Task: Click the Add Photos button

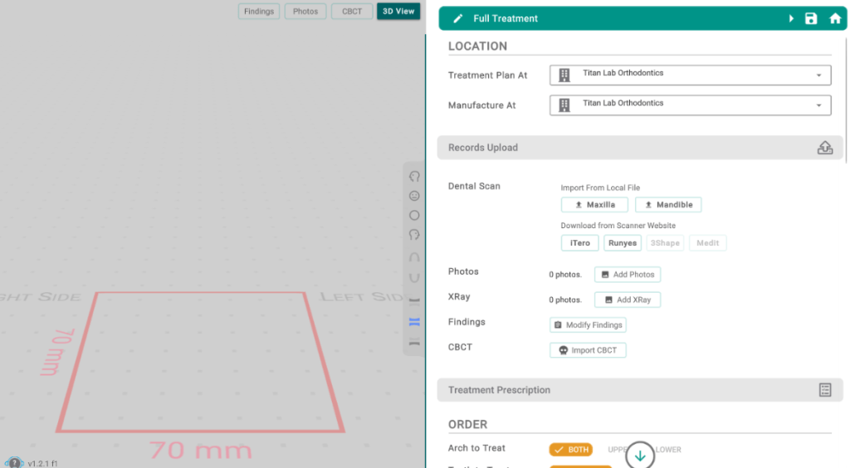Action: 628,275
